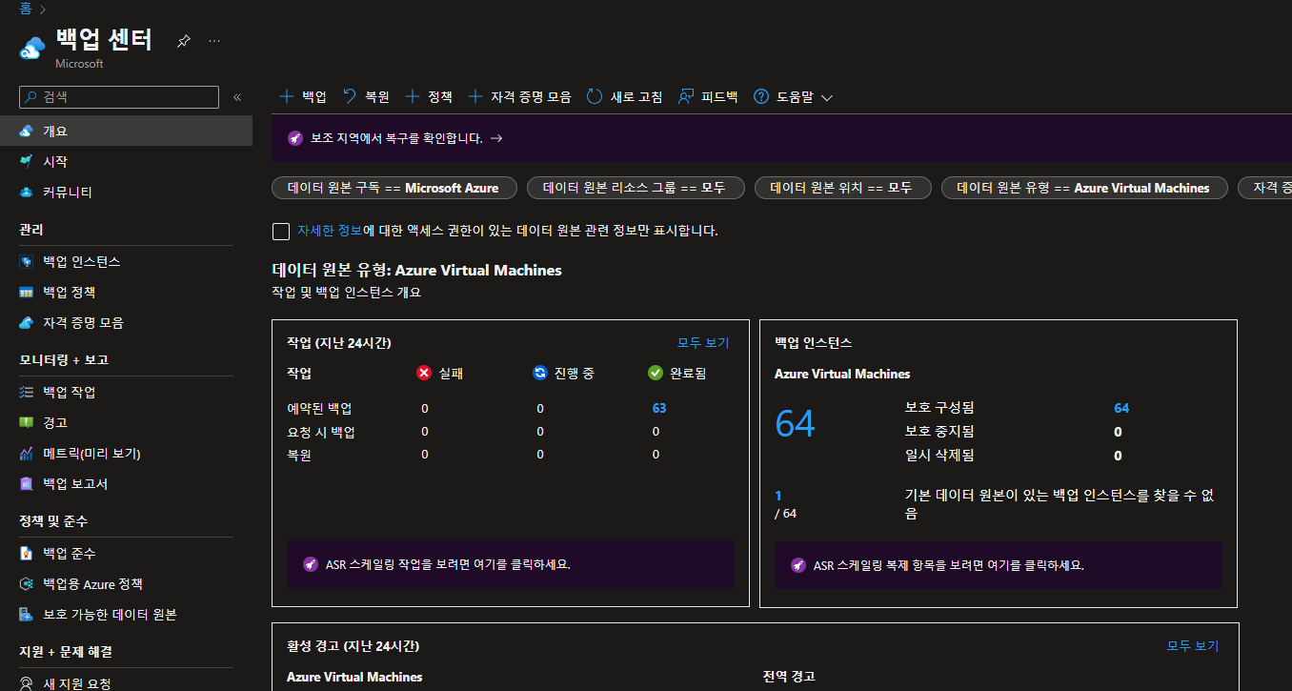
Task: Click the 자격 증명 모음 sidebar icon
Action: [x=27, y=323]
